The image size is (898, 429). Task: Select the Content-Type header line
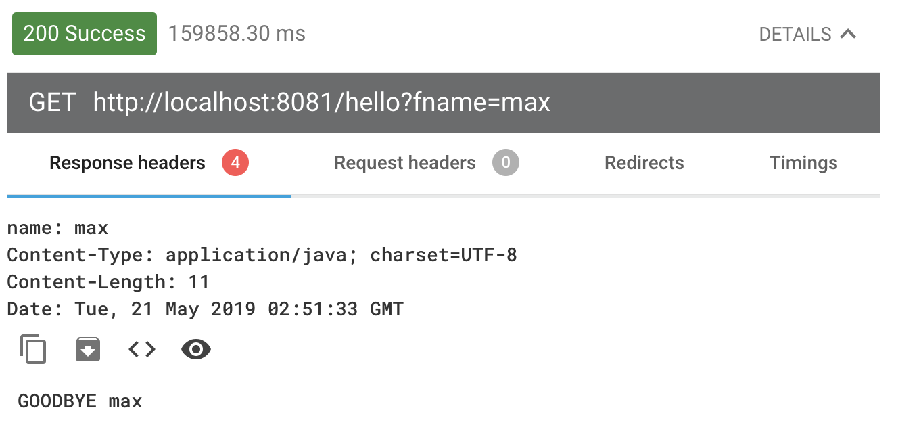click(x=262, y=255)
